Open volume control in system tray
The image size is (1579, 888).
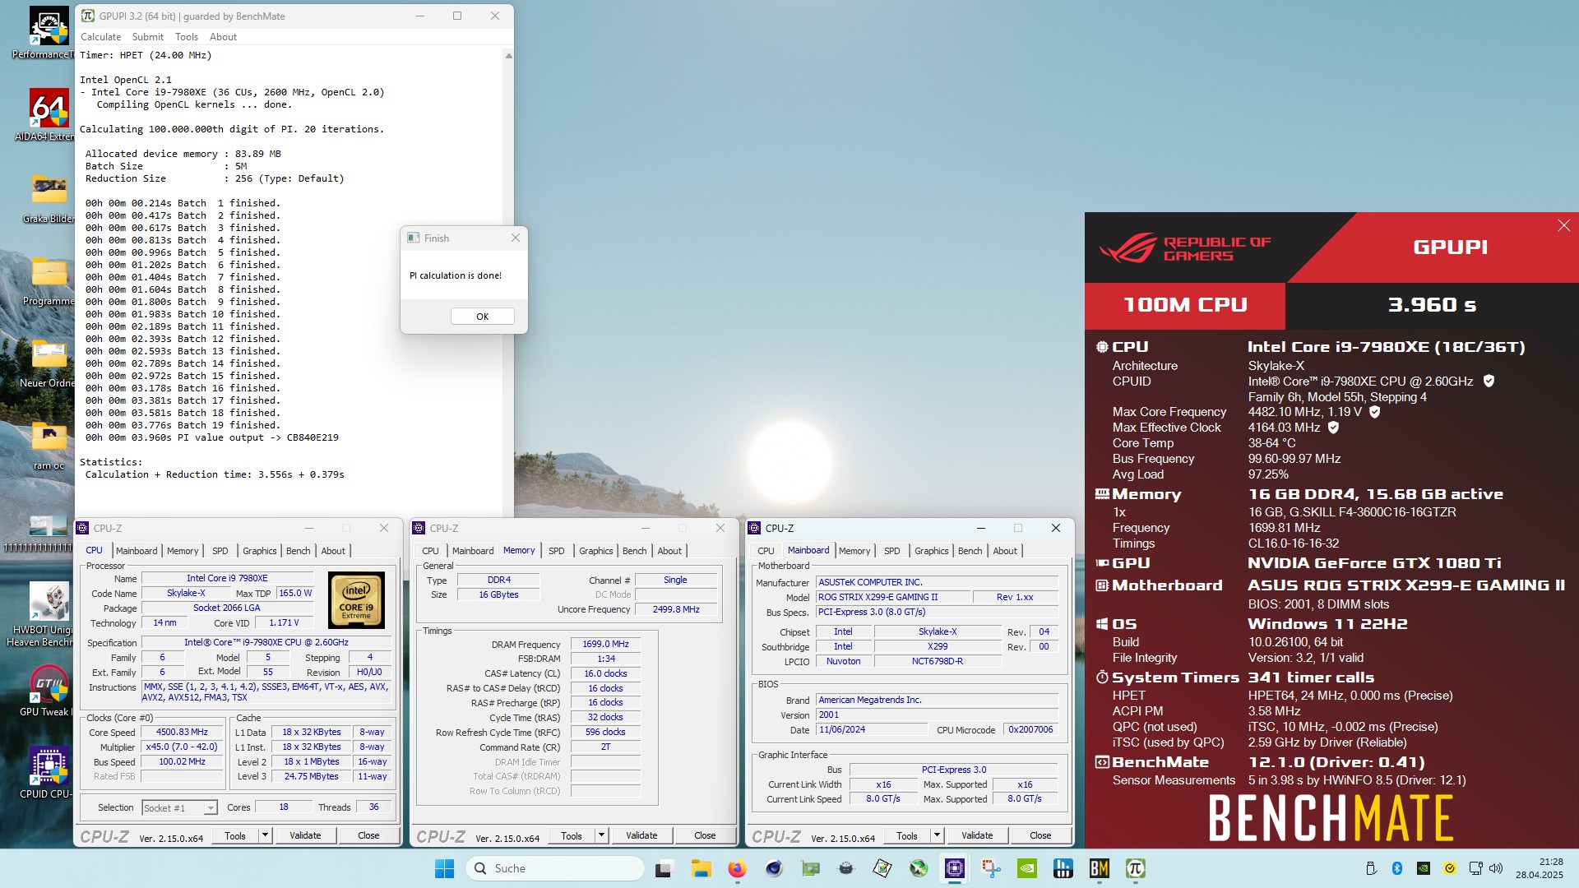pos(1496,868)
